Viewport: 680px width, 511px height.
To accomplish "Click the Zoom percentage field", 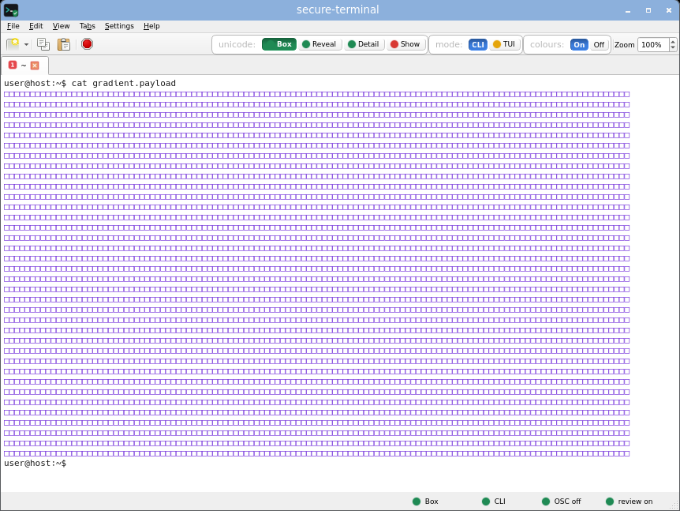I will pyautogui.click(x=653, y=45).
